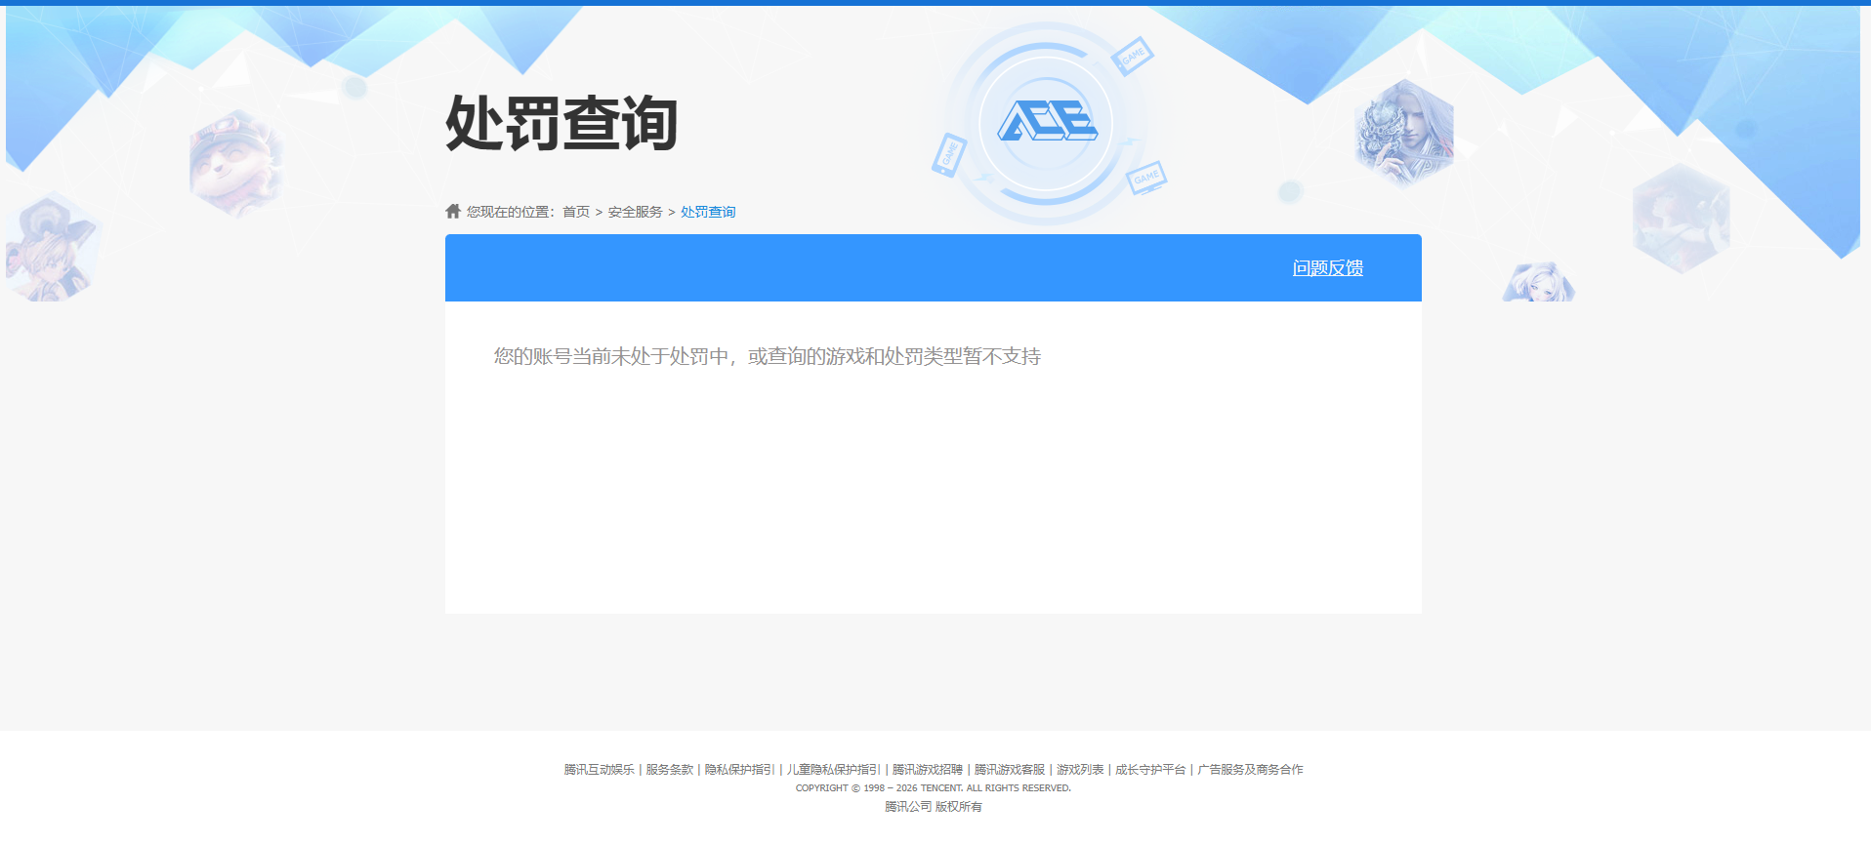
Task: Click the home icon beside 您现在的位置
Action: 453,211
